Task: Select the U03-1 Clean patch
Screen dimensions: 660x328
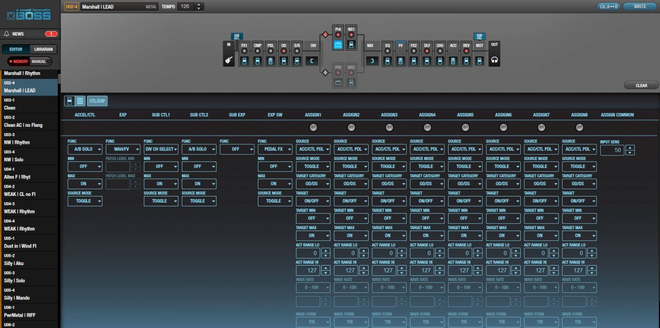Action: 30,104
